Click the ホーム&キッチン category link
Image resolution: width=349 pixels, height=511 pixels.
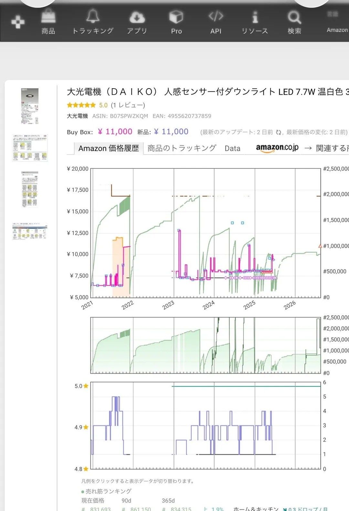256,509
